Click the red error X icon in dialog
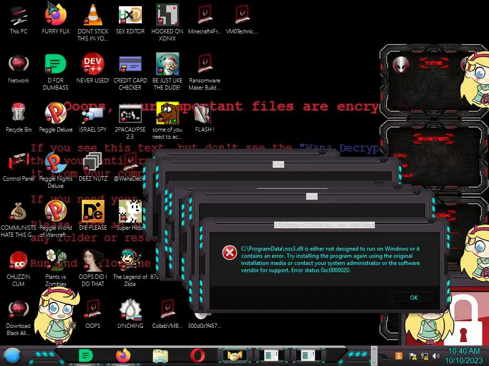The image size is (489, 366). (x=230, y=253)
